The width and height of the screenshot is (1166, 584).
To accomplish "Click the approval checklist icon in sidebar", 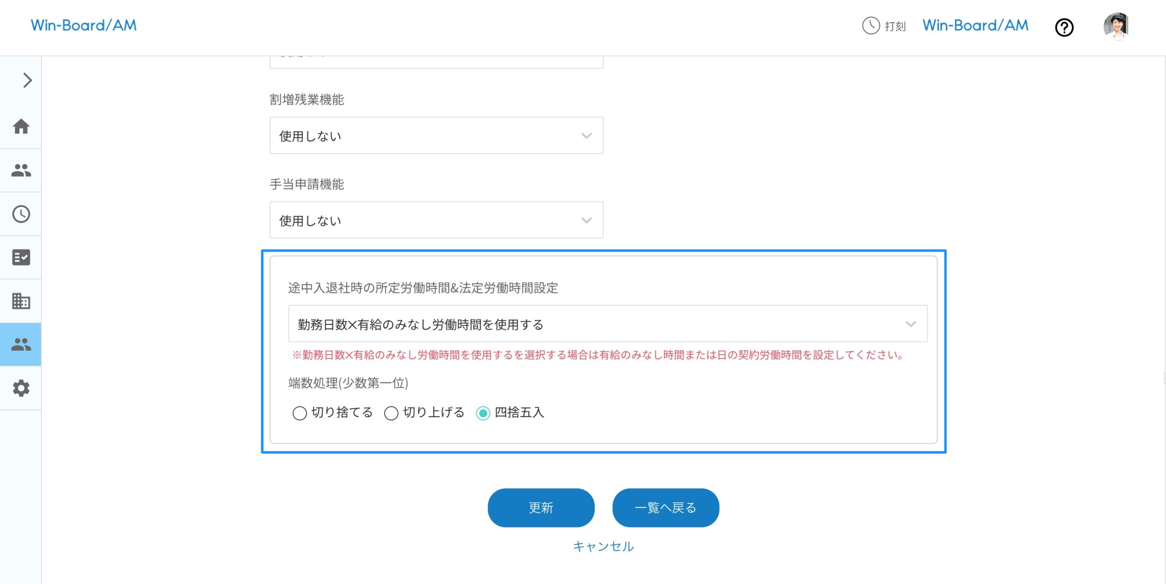I will (20, 257).
